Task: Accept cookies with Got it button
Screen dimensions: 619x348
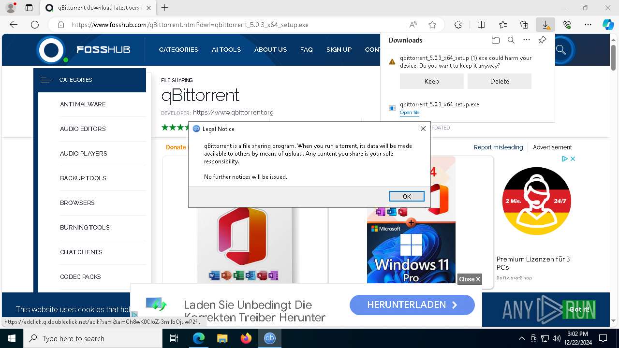Action: click(x=579, y=309)
